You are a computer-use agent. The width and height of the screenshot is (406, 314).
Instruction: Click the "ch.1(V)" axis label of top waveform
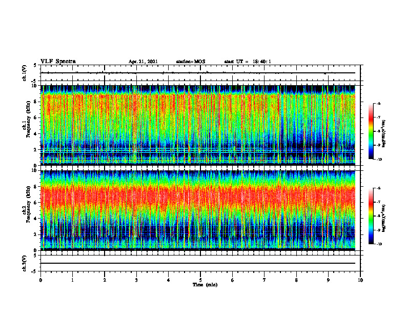(25, 73)
